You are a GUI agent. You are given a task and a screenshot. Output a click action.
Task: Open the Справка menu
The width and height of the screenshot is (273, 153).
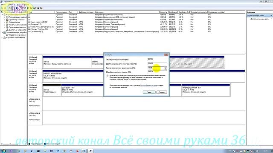point(26,5)
